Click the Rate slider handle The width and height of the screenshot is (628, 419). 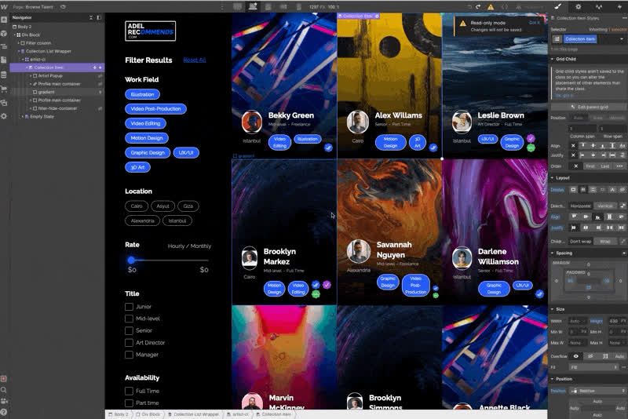tap(131, 260)
